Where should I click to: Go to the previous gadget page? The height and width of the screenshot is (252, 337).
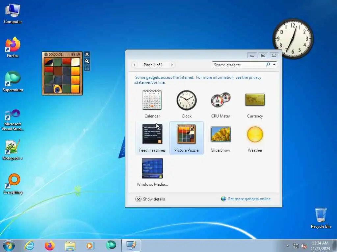coord(135,65)
